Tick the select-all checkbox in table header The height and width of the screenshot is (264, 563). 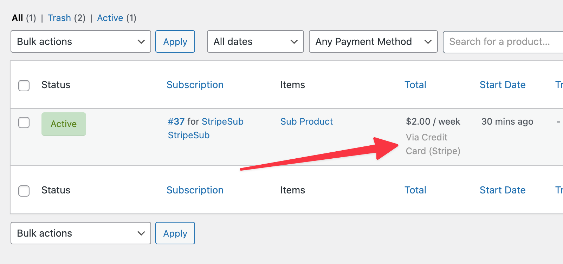(24, 85)
